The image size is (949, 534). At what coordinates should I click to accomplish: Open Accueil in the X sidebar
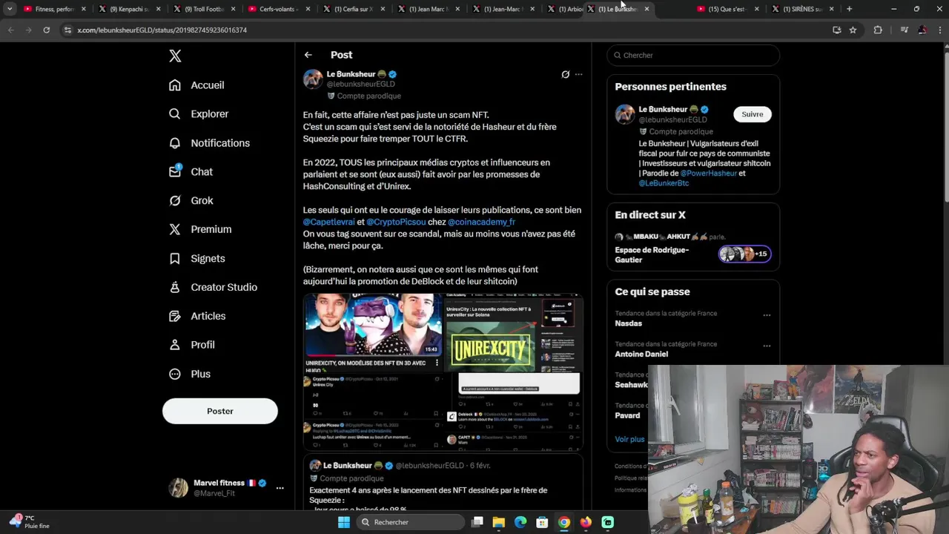pyautogui.click(x=196, y=85)
